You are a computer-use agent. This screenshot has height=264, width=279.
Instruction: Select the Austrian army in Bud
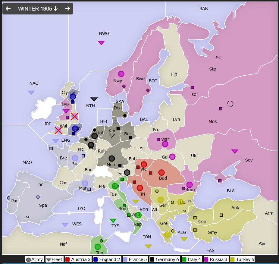tap(161, 172)
